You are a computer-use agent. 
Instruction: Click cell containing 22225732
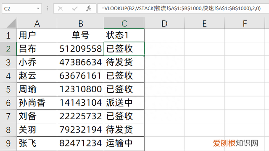[x=80, y=117]
